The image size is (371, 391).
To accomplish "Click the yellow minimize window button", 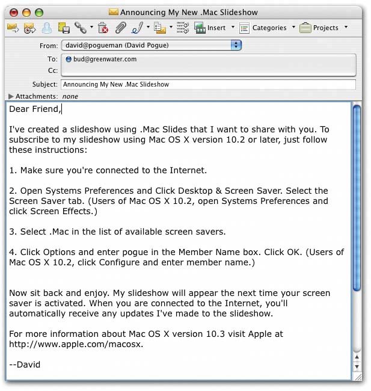I will (x=26, y=13).
